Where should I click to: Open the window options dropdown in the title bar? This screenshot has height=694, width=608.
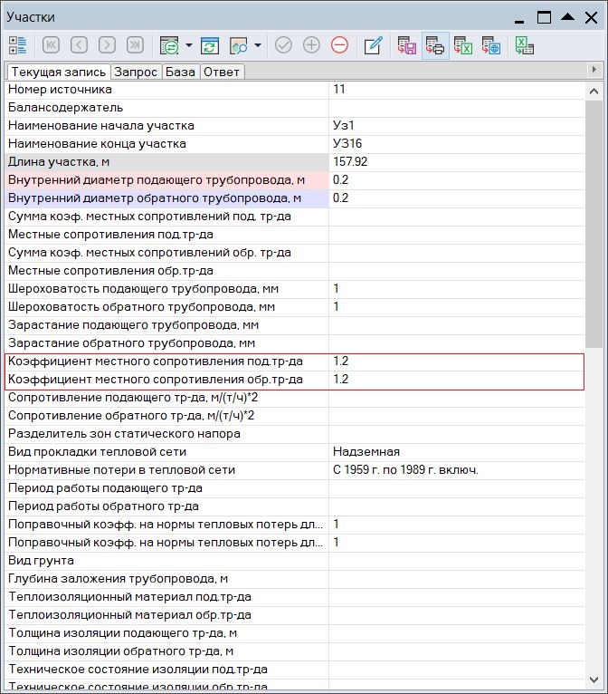click(518, 17)
